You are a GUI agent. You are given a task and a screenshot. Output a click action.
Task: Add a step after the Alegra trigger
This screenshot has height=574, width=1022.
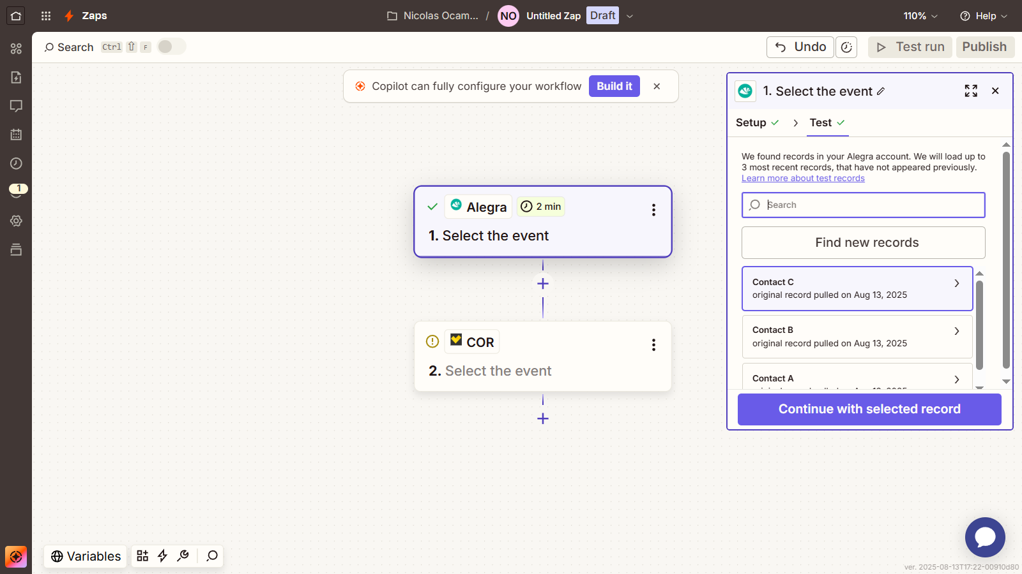click(x=543, y=284)
